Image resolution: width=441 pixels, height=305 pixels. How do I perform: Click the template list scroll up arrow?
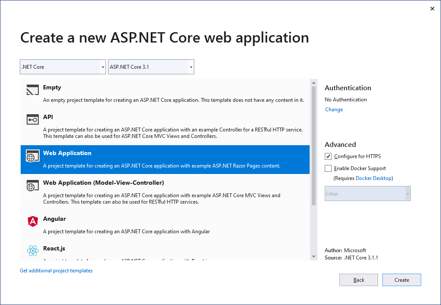point(314,83)
